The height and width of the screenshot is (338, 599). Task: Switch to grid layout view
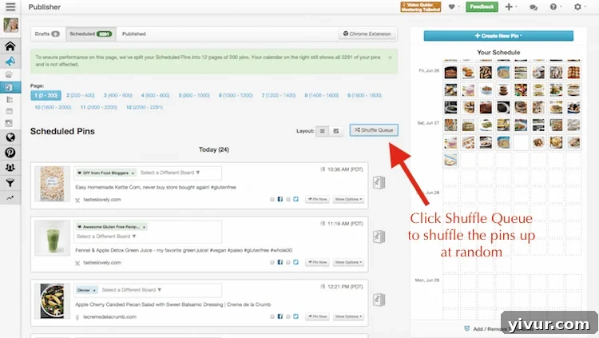(x=335, y=130)
